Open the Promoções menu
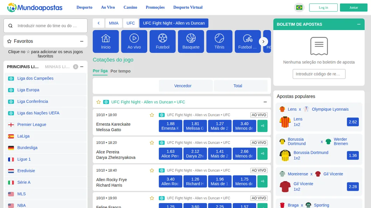 (155, 7)
